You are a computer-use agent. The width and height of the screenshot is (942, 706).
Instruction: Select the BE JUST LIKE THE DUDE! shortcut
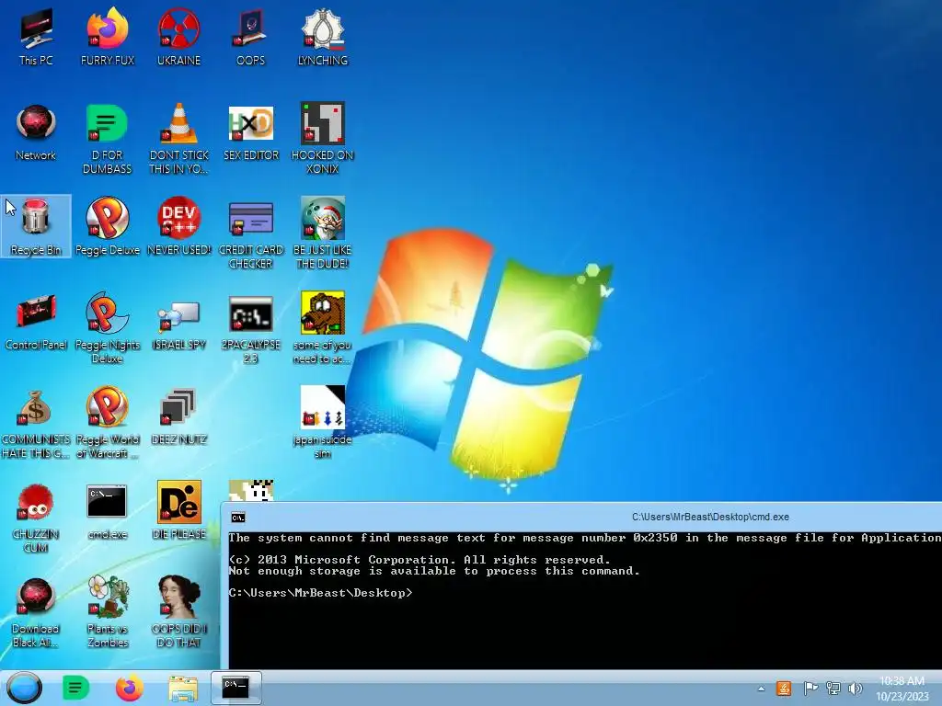[323, 233]
